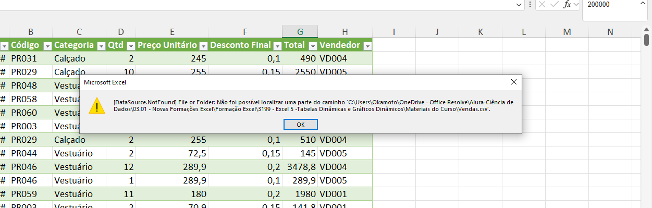This screenshot has height=208, width=652.
Task: Click the total cell 3478,8
Action: point(300,167)
